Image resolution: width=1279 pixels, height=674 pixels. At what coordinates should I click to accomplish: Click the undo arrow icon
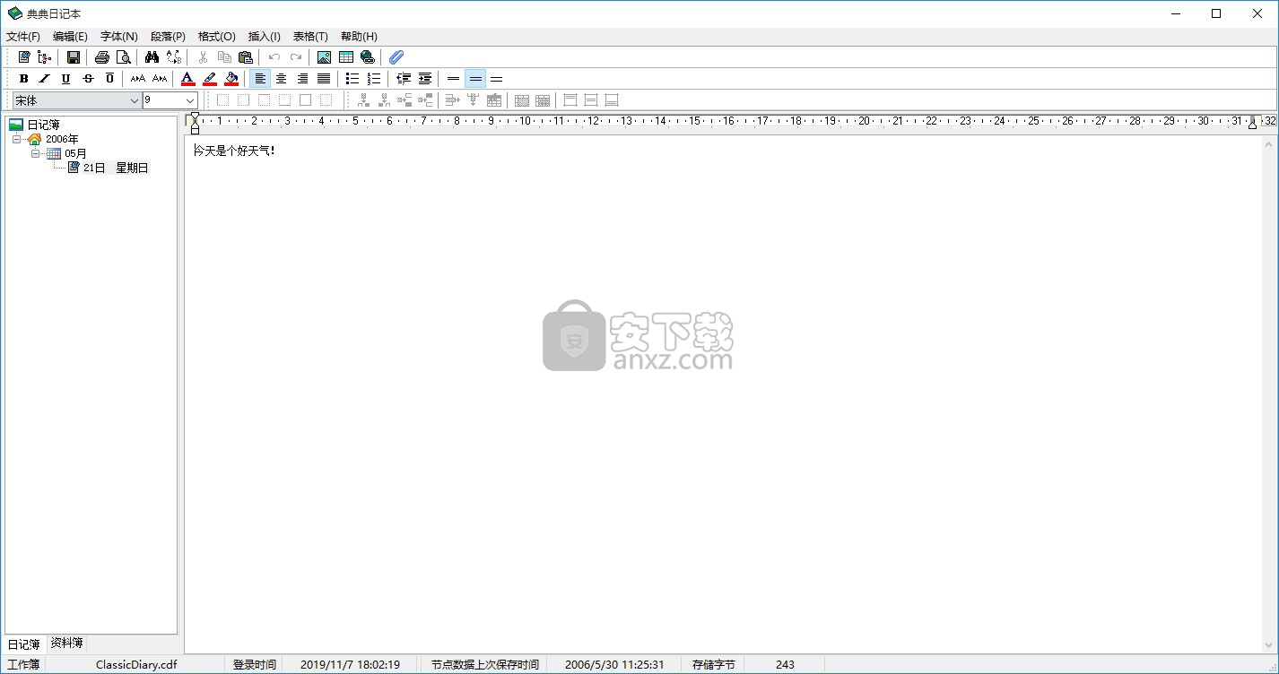pyautogui.click(x=274, y=57)
